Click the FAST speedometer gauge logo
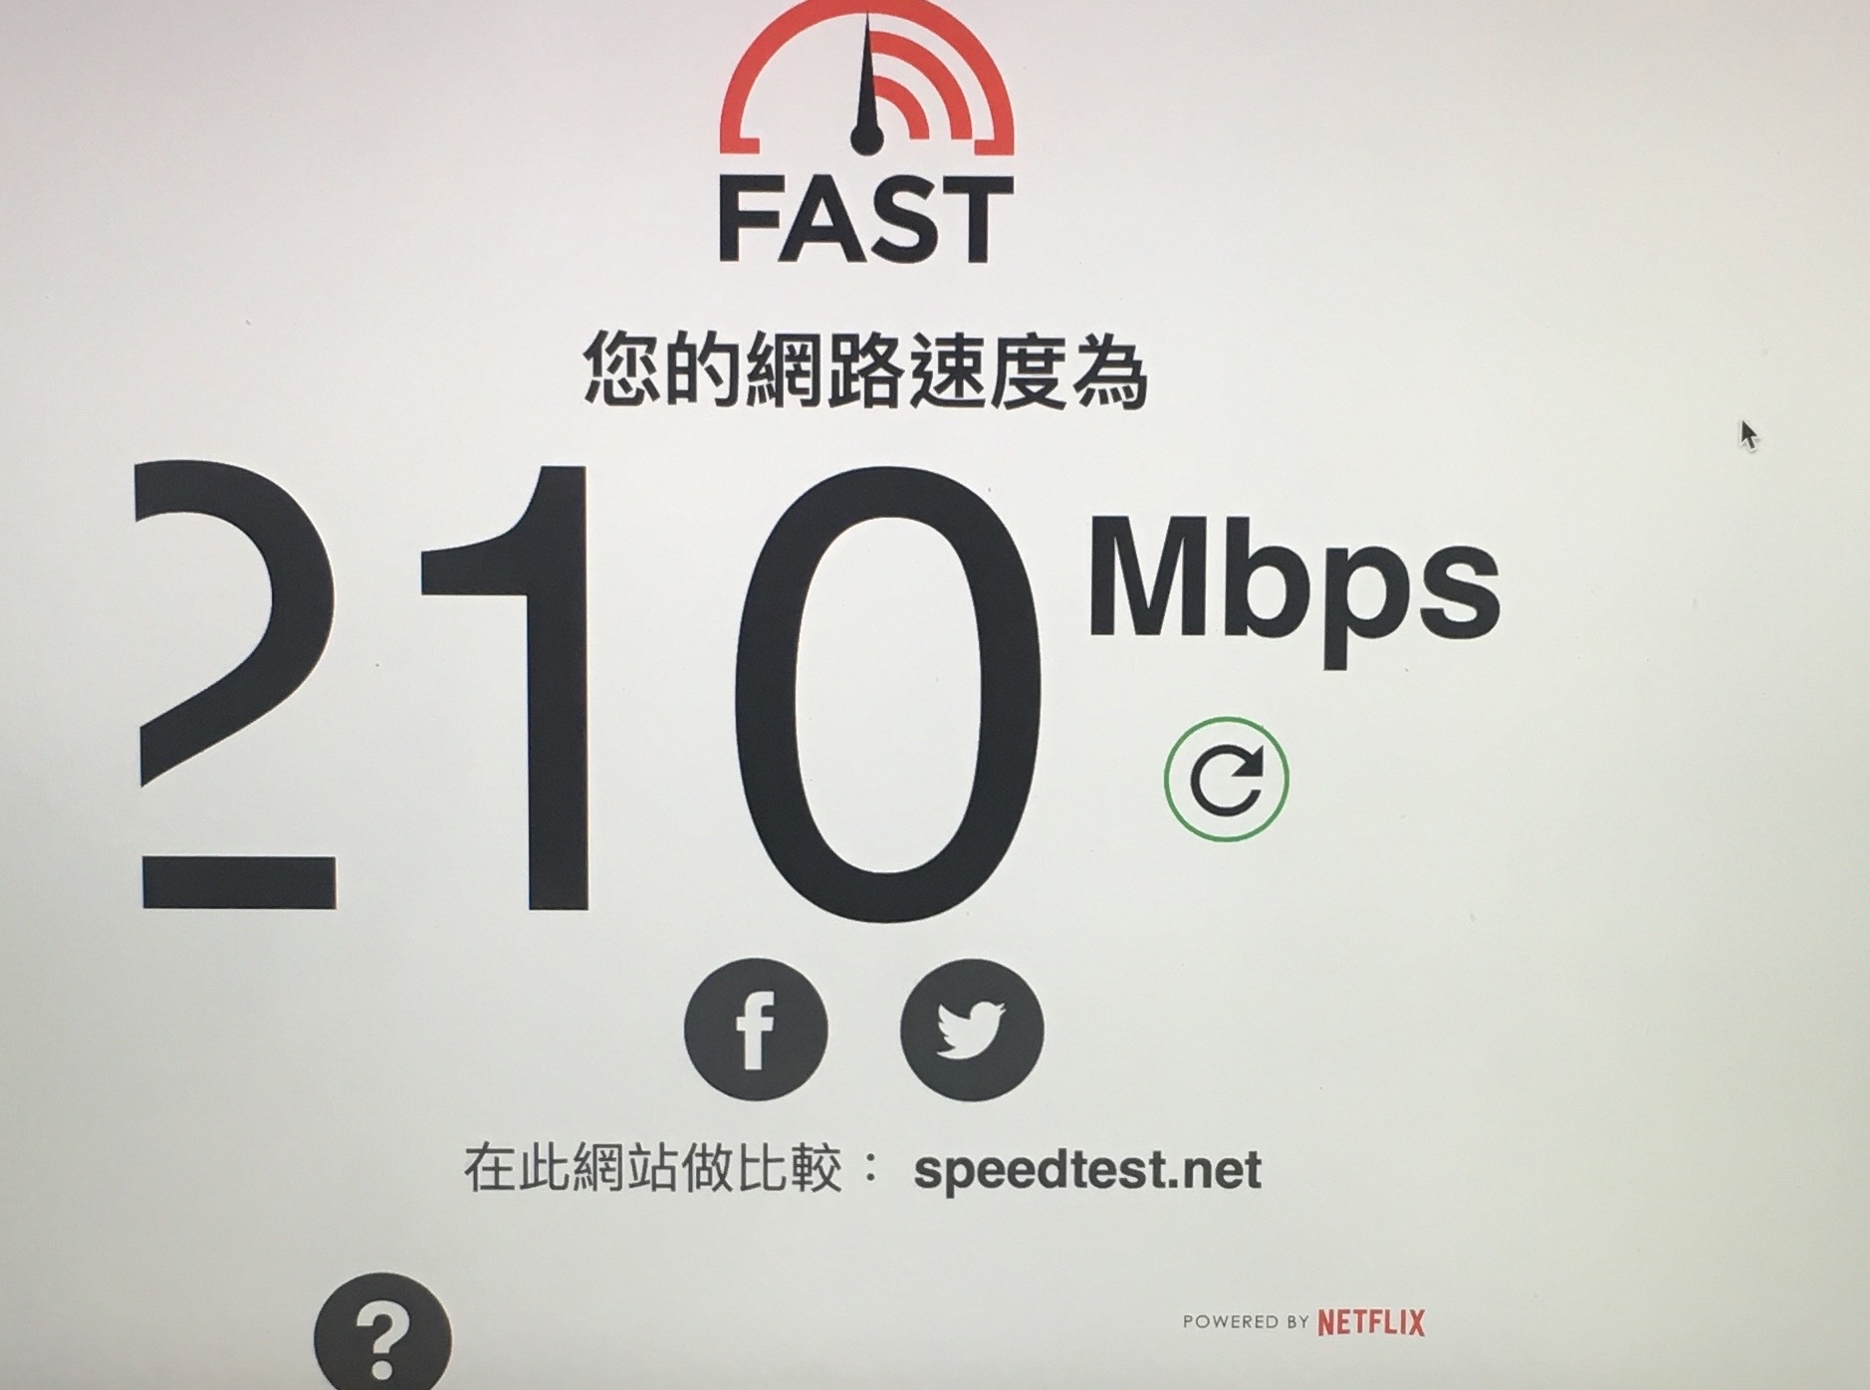1870x1390 pixels. pyautogui.click(x=866, y=78)
